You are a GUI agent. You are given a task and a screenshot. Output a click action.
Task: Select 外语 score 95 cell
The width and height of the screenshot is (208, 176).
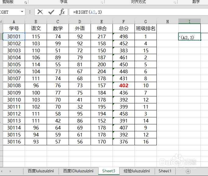(x=80, y=114)
